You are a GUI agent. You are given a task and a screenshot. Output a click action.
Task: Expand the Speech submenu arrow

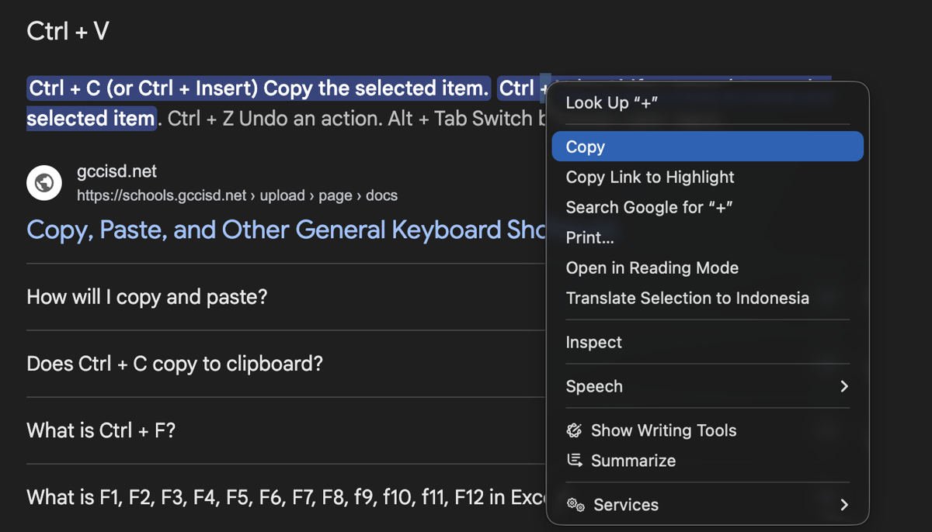click(844, 386)
